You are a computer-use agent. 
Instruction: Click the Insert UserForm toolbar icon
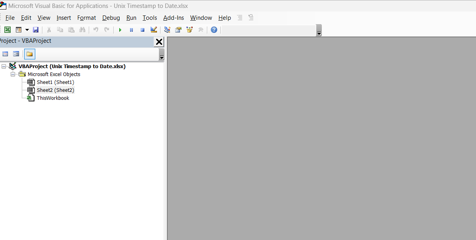[x=18, y=30]
